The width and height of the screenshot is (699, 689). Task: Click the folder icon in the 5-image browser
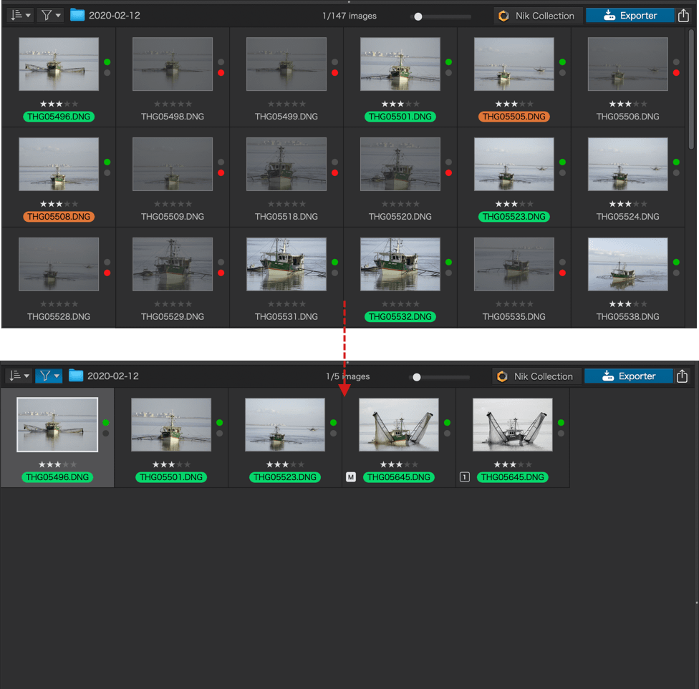76,376
